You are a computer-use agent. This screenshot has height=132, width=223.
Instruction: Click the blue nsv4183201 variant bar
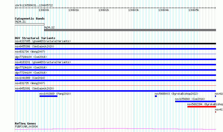[116, 65]
